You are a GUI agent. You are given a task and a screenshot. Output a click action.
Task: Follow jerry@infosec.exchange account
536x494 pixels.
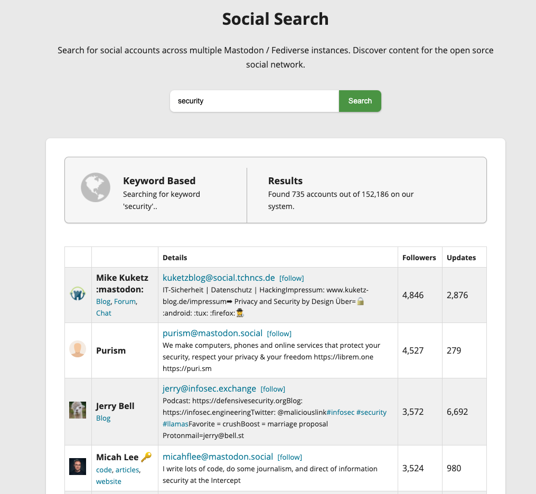[273, 389]
